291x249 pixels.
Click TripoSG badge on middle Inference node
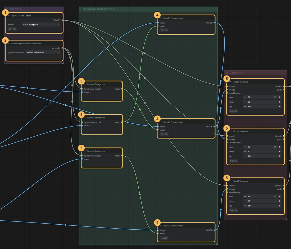(x=233, y=161)
